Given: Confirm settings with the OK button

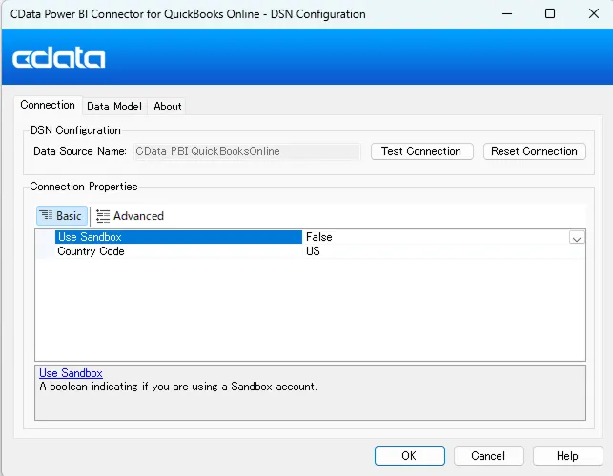Looking at the screenshot, I should (x=409, y=456).
